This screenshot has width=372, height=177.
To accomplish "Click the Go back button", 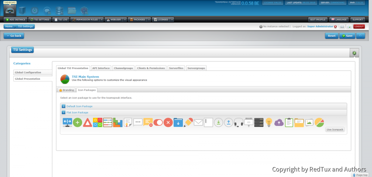I will click(14, 36).
